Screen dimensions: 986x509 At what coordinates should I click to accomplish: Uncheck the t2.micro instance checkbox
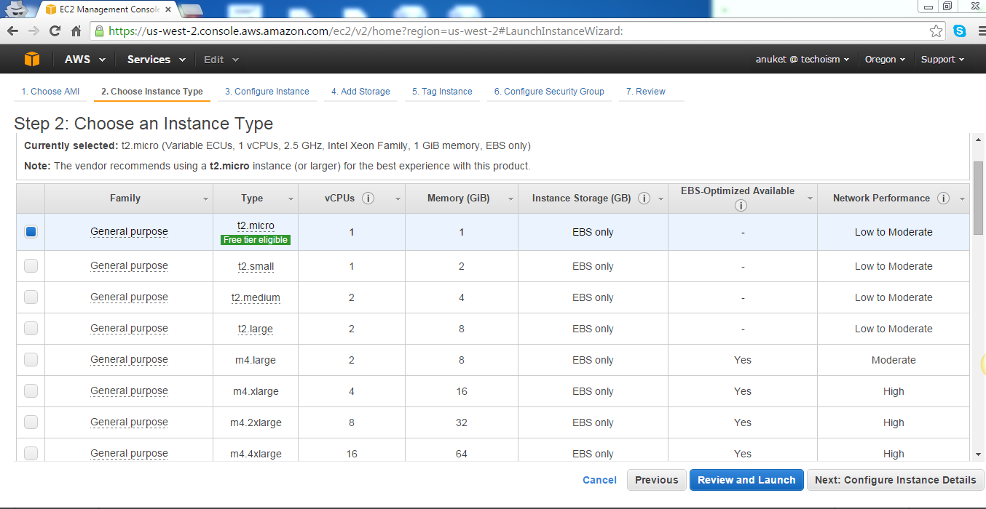(x=31, y=232)
